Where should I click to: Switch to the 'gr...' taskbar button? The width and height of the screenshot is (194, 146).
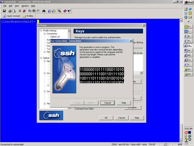[x=188, y=36]
